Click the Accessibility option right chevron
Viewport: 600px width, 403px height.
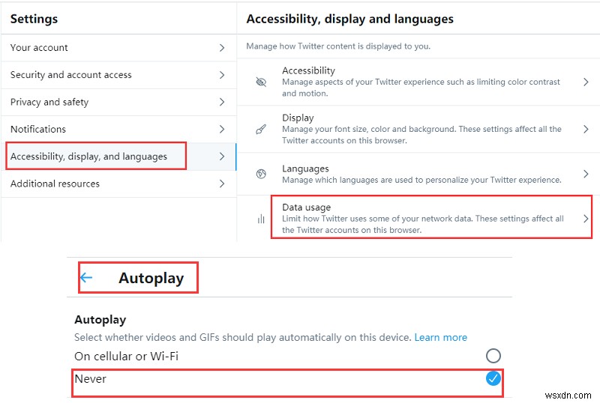click(x=586, y=82)
